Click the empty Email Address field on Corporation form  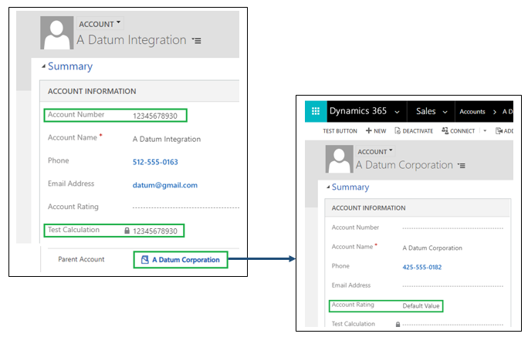452,286
